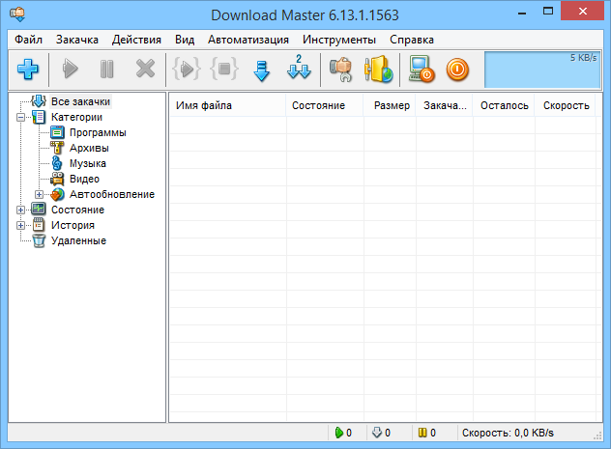Click the yellow paused downloads status icon
This screenshot has width=611, height=449.
[422, 433]
